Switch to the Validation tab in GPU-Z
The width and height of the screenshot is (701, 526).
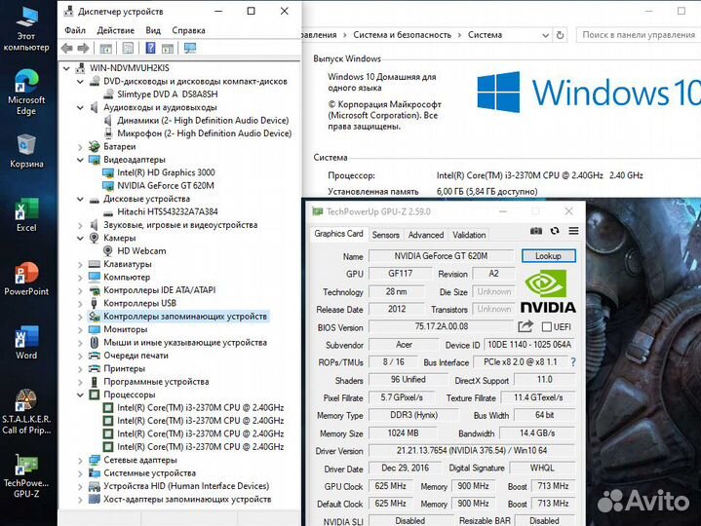(469, 235)
